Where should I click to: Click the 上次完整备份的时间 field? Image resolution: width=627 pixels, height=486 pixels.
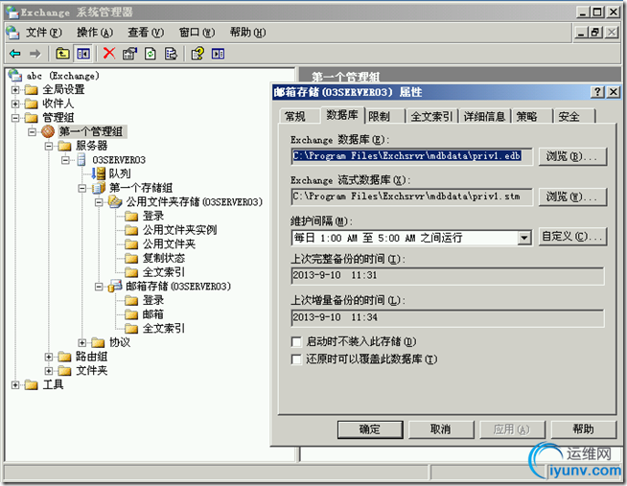pyautogui.click(x=448, y=275)
